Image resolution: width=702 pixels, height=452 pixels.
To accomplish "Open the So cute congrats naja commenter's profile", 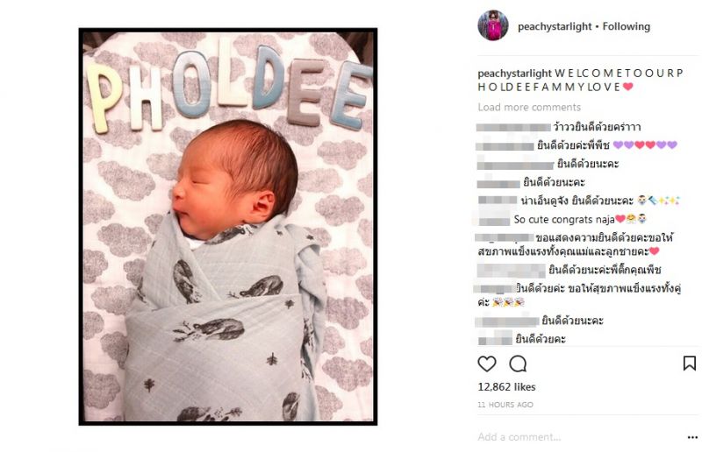I will [493, 220].
